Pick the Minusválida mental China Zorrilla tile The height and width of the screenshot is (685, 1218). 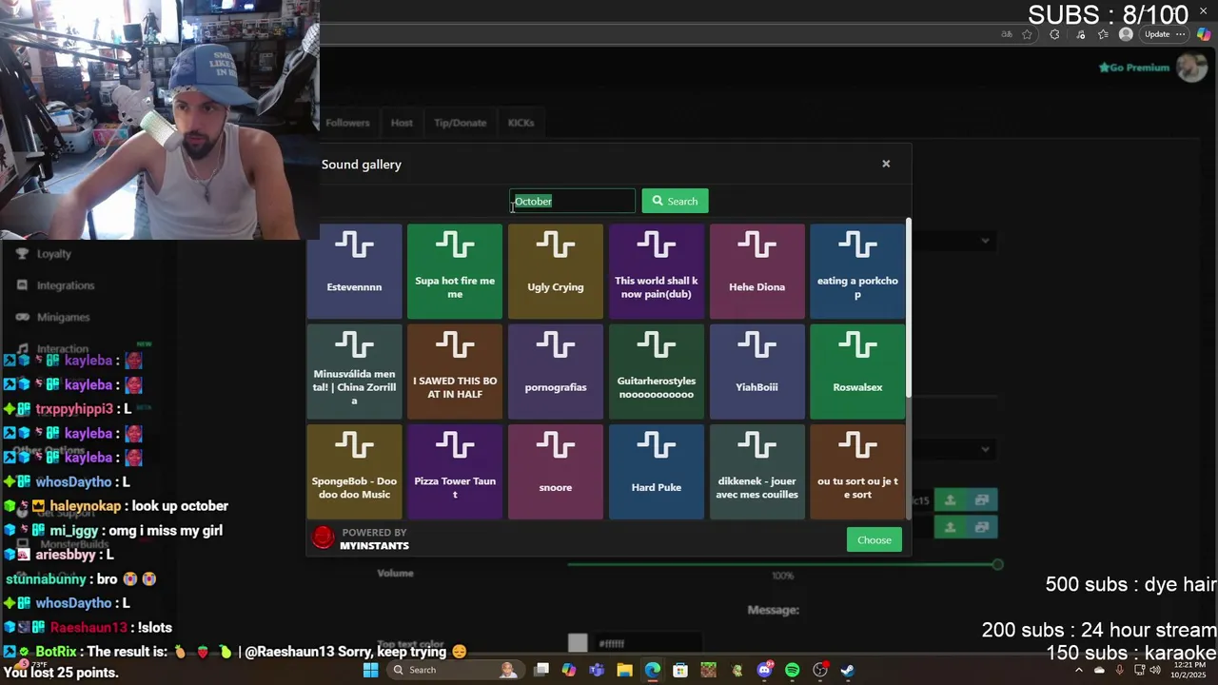coord(354,372)
